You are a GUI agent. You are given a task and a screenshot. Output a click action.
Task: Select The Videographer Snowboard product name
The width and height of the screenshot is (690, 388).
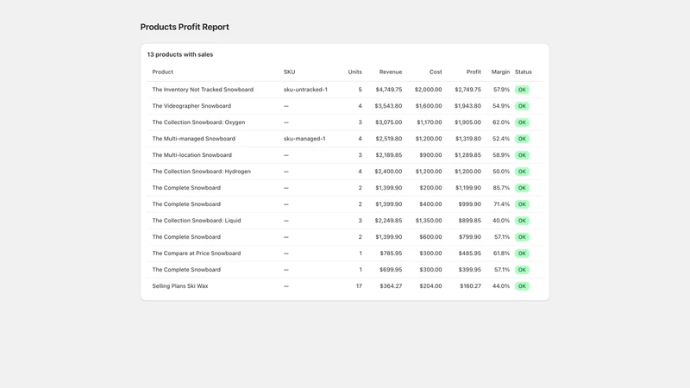[x=191, y=106]
